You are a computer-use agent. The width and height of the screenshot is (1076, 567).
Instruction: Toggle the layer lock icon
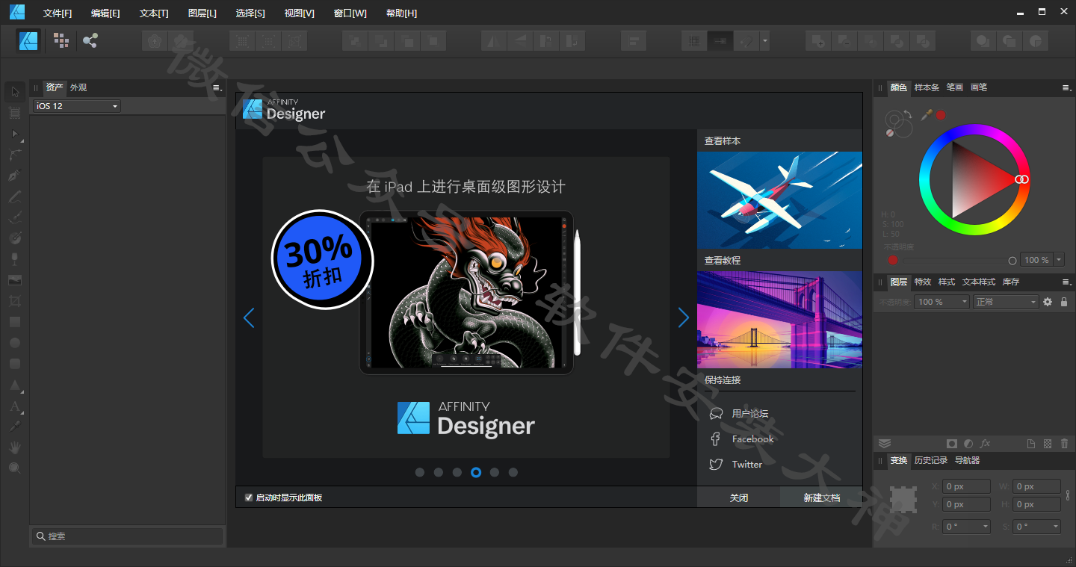1064,302
